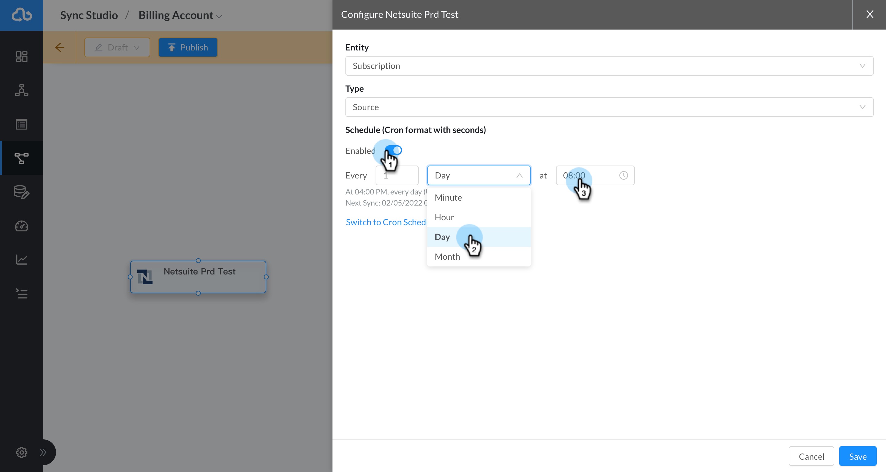
Task: Select Minute from the interval list
Action: pos(479,198)
